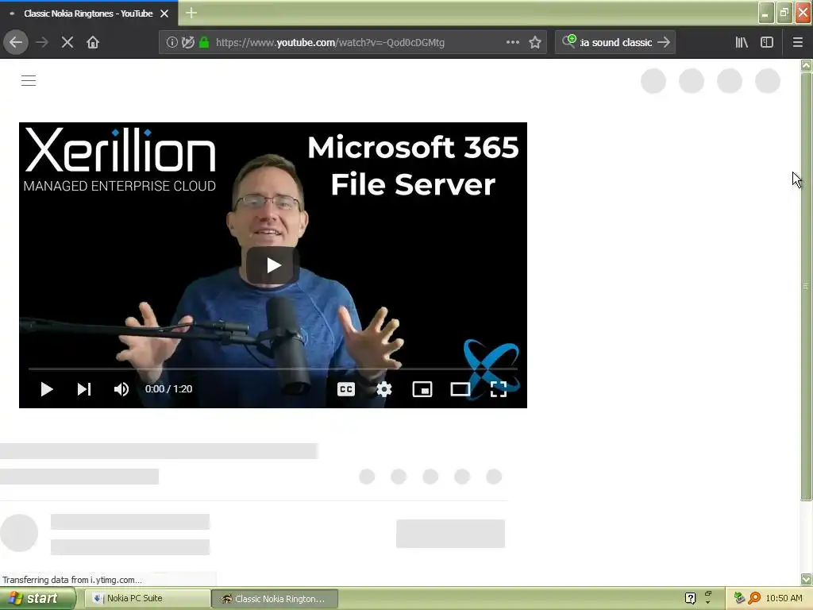The height and width of the screenshot is (610, 813).
Task: Click the scrollbar up arrow
Action: pyautogui.click(x=806, y=65)
